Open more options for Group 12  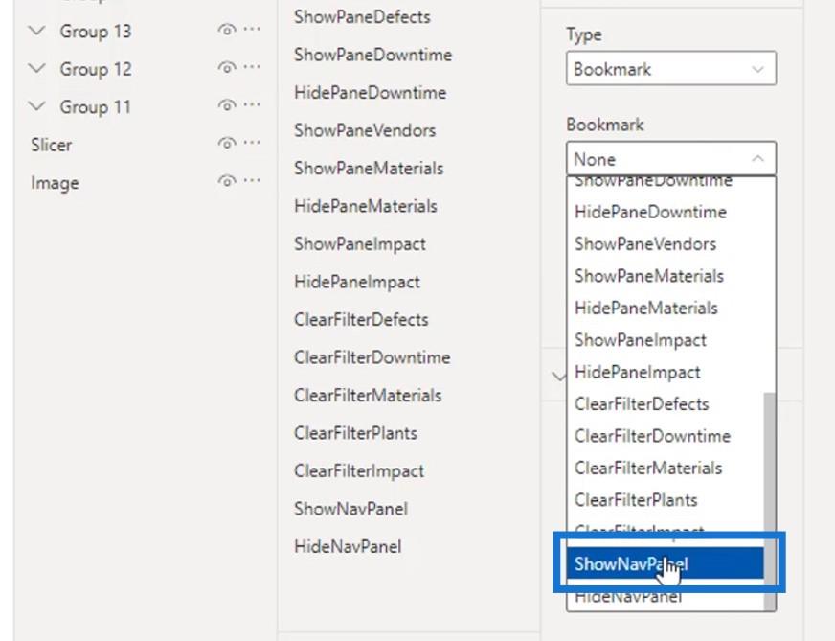click(x=252, y=67)
